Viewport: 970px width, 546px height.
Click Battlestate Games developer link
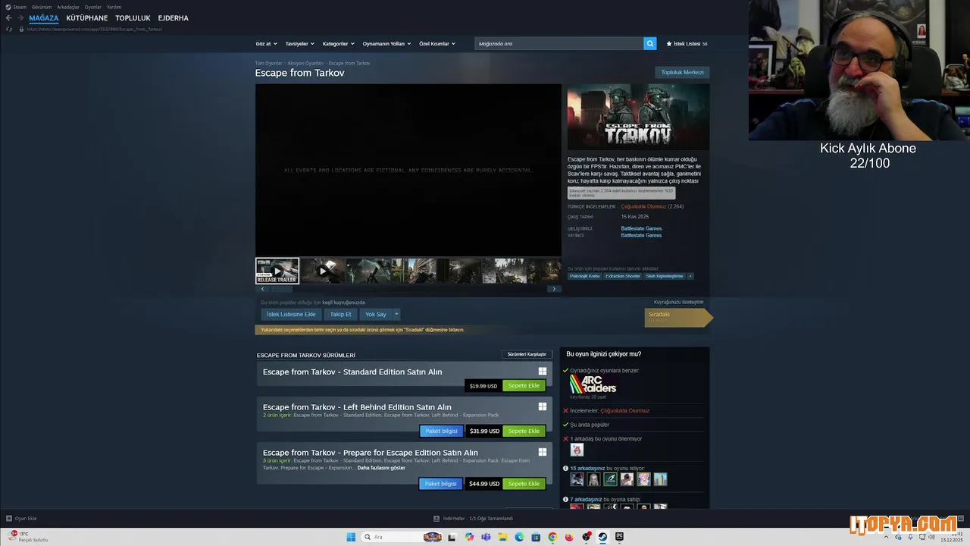(641, 228)
